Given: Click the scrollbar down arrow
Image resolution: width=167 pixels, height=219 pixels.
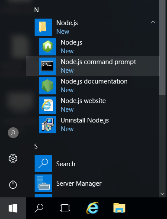Looking at the screenshot, I should click(x=162, y=194).
